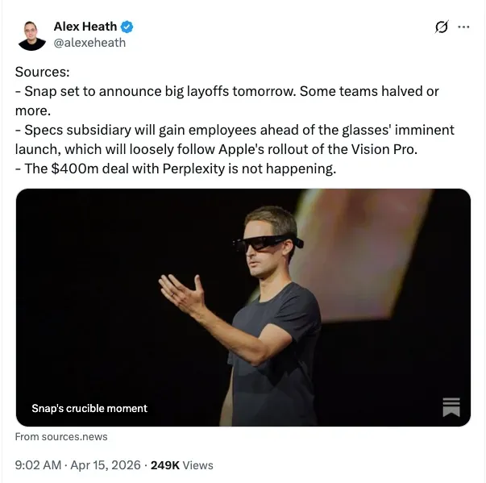The width and height of the screenshot is (486, 483).
Task: Click the outstretched hand in photo
Action: pos(181,291)
